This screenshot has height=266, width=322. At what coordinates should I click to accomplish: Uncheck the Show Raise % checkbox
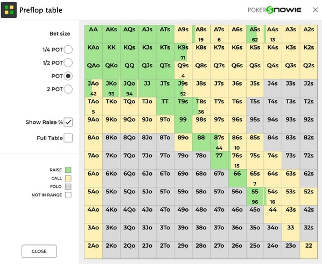[x=68, y=122]
